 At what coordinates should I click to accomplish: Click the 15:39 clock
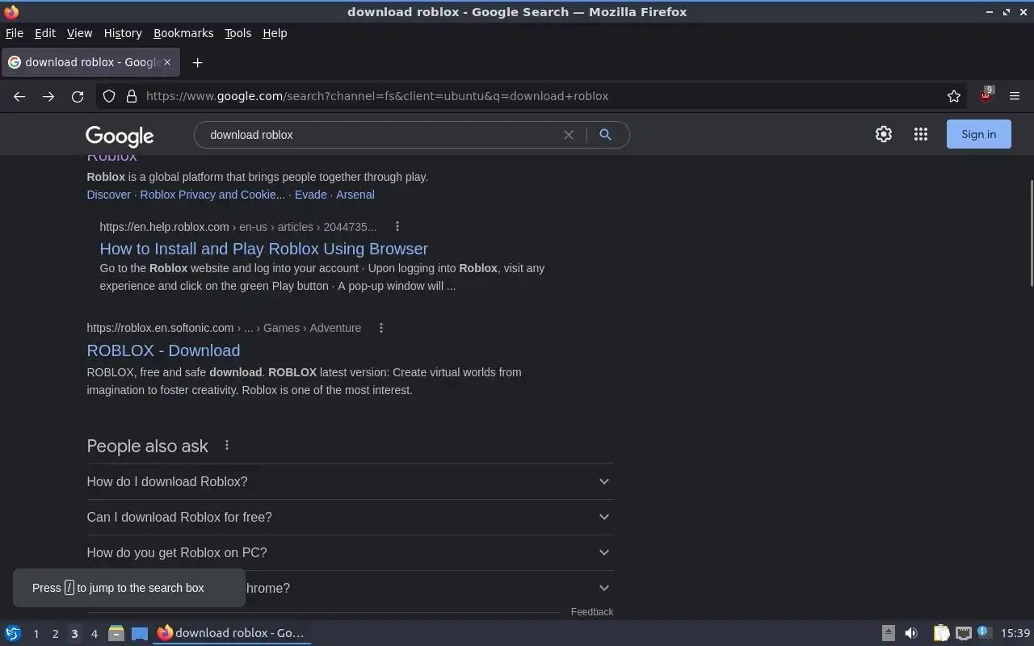click(x=1015, y=633)
